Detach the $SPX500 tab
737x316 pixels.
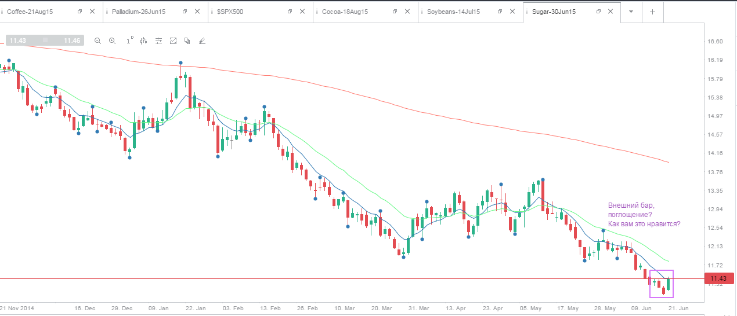[x=290, y=11]
